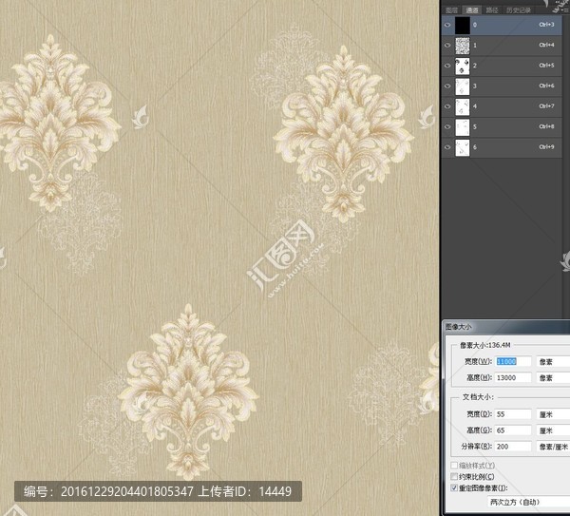
Task: Open document height unit dropdown (厘米)
Action: point(553,430)
